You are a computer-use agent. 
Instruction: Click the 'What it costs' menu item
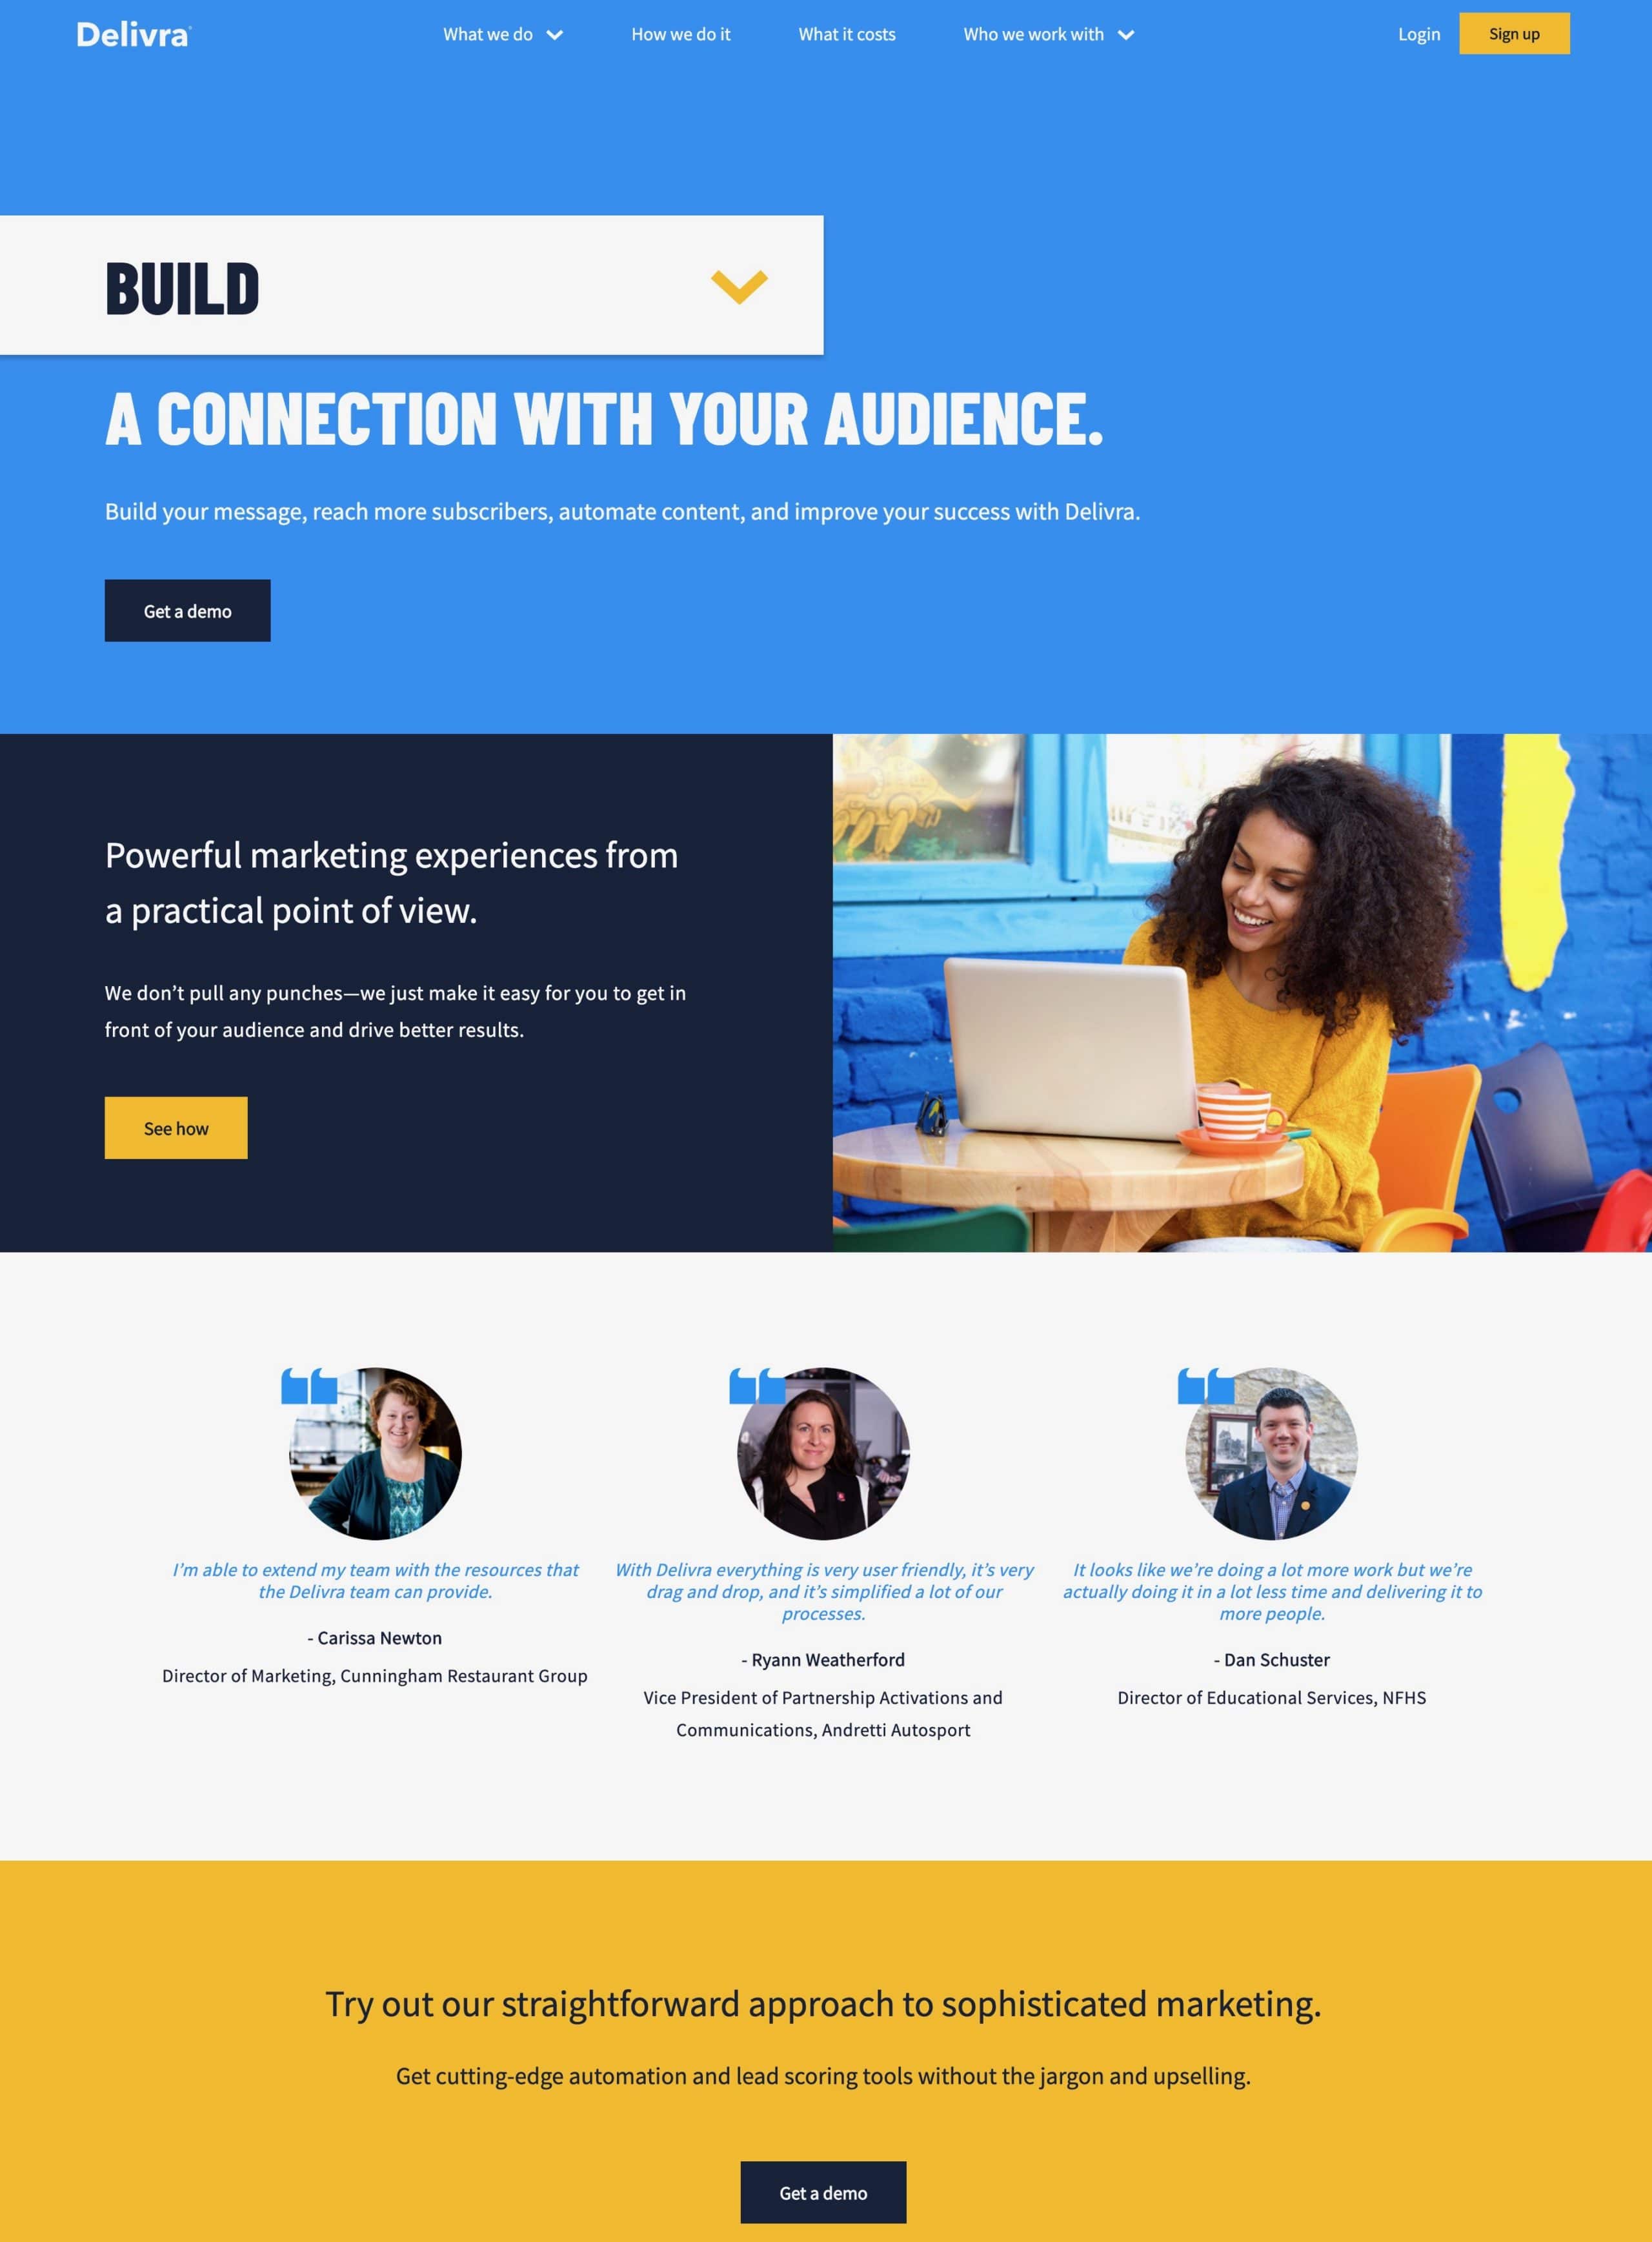848,33
